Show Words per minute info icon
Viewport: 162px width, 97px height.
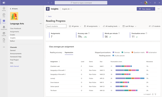click(119, 33)
